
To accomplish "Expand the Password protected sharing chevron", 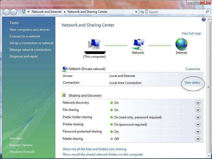I will [x=198, y=131].
